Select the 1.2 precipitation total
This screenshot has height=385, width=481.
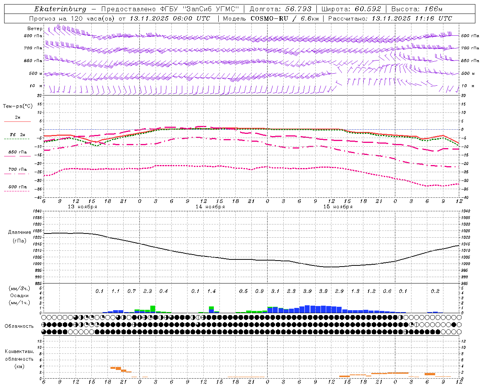point(371,291)
